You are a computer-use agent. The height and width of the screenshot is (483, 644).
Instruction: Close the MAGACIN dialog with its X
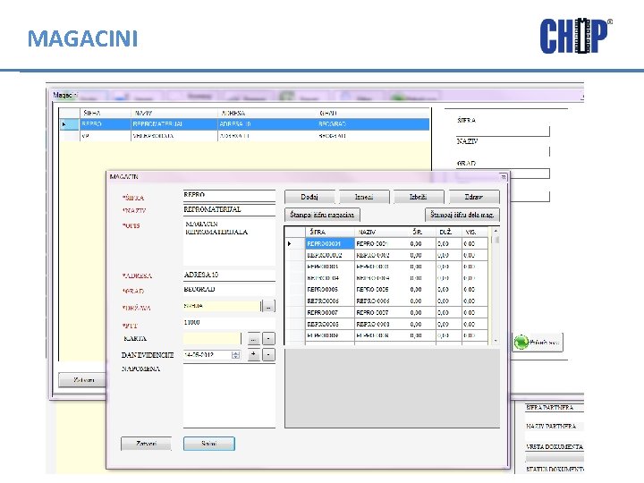(x=503, y=177)
